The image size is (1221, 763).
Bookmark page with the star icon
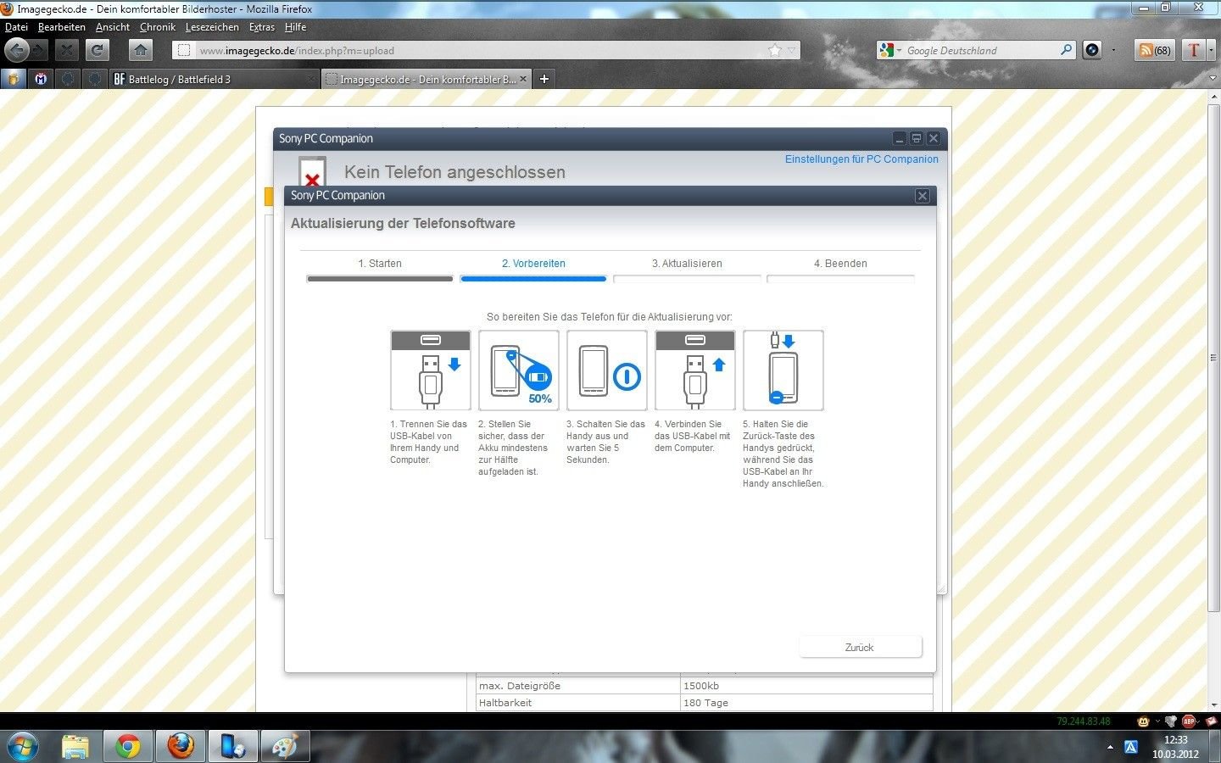tap(774, 51)
